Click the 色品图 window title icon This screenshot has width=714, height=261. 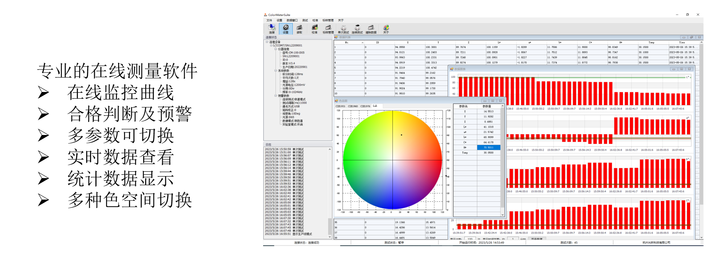(x=336, y=101)
